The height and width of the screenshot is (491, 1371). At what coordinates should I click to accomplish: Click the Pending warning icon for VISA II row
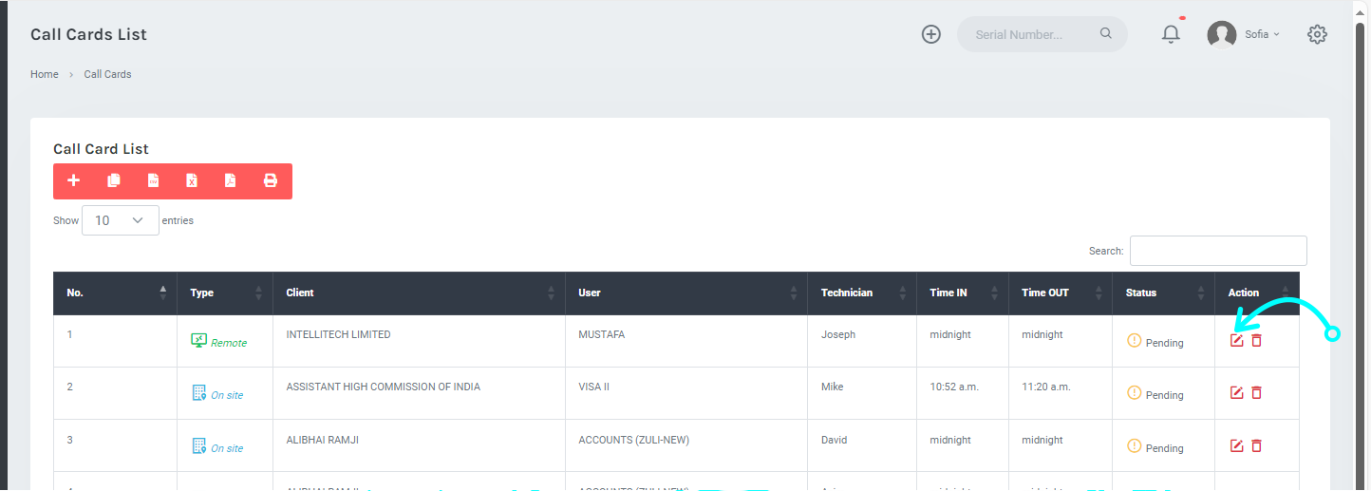point(1134,392)
